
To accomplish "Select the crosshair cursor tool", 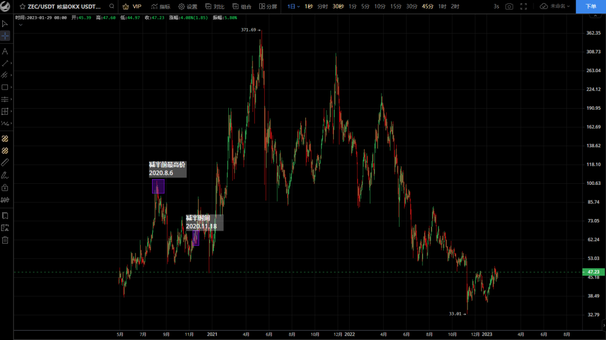I will [5, 36].
